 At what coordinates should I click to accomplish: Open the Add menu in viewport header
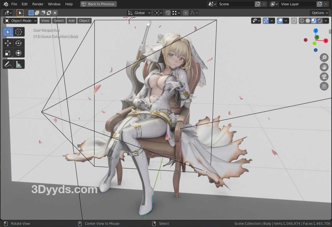tap(72, 21)
